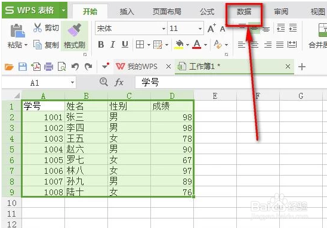Viewport: 327px width, 228px height.
Task: Redo the last action
Action: (x=88, y=67)
